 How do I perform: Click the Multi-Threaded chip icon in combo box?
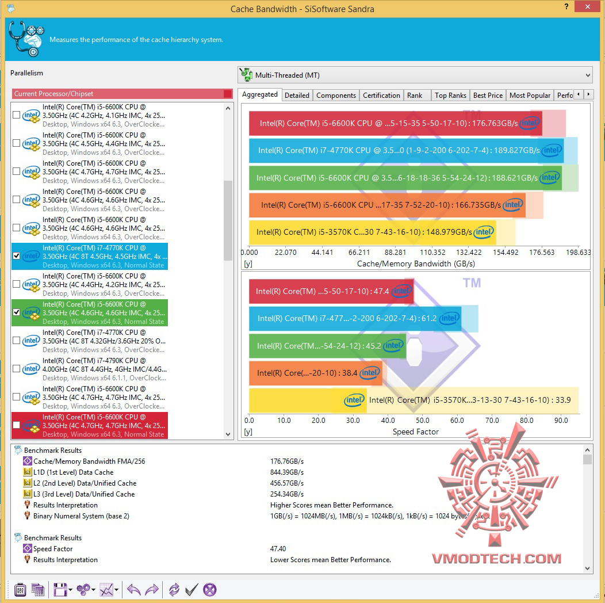pyautogui.click(x=246, y=75)
